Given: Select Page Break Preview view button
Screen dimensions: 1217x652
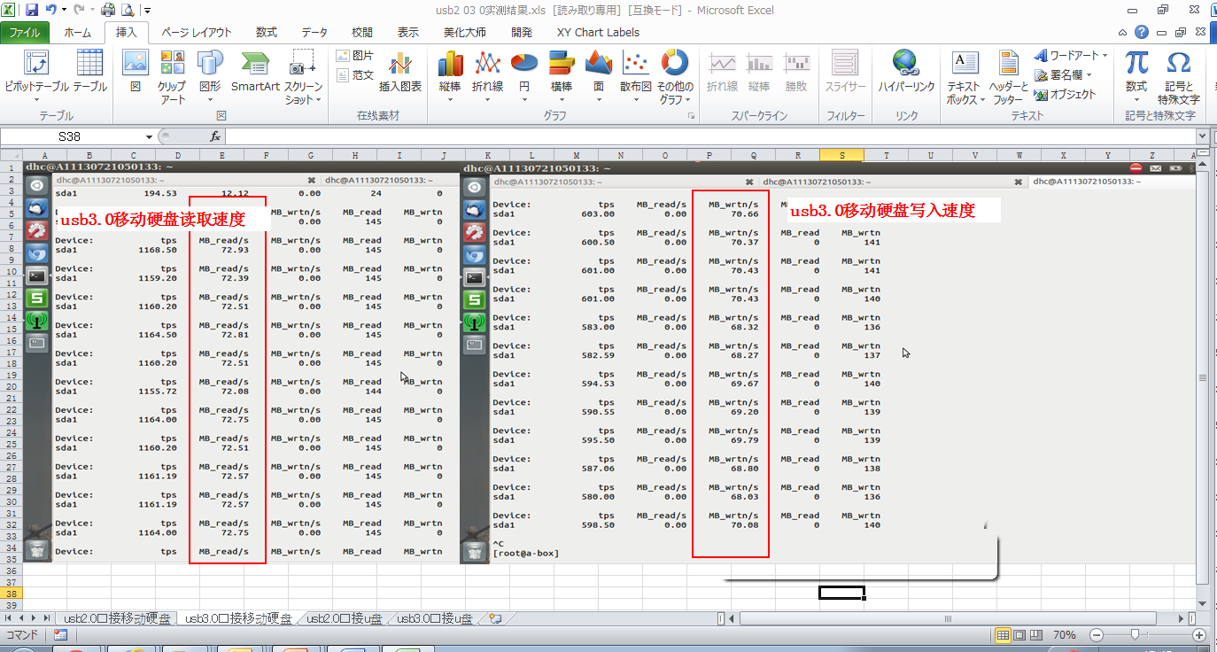Looking at the screenshot, I should [x=1038, y=635].
